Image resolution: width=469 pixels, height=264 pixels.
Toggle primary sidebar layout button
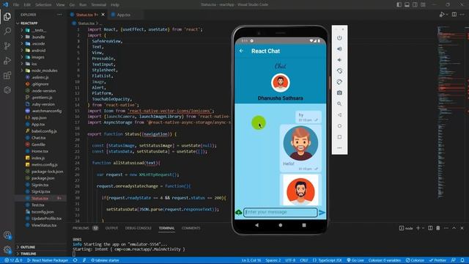pyautogui.click(x=399, y=4)
